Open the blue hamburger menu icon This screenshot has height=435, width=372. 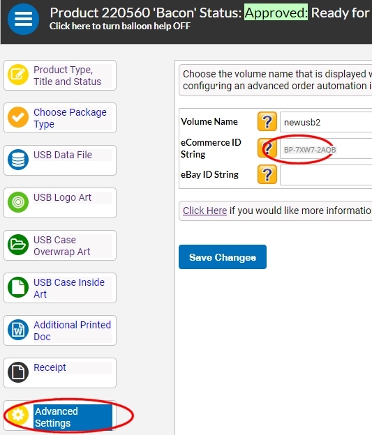[23, 19]
